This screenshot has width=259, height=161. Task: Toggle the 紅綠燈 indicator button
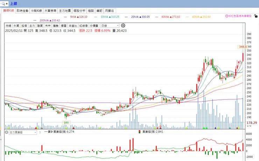point(84,26)
